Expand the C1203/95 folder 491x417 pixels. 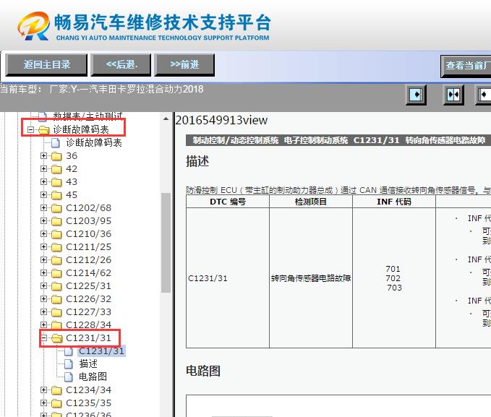pos(43,220)
